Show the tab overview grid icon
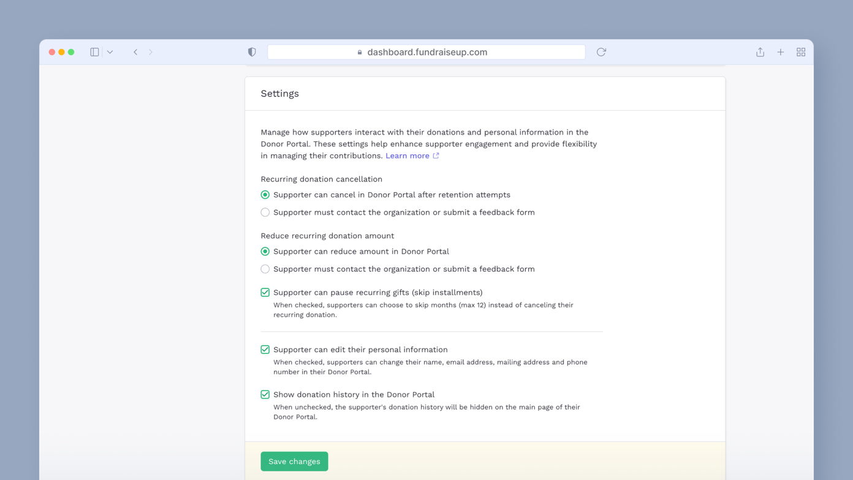 tap(801, 52)
